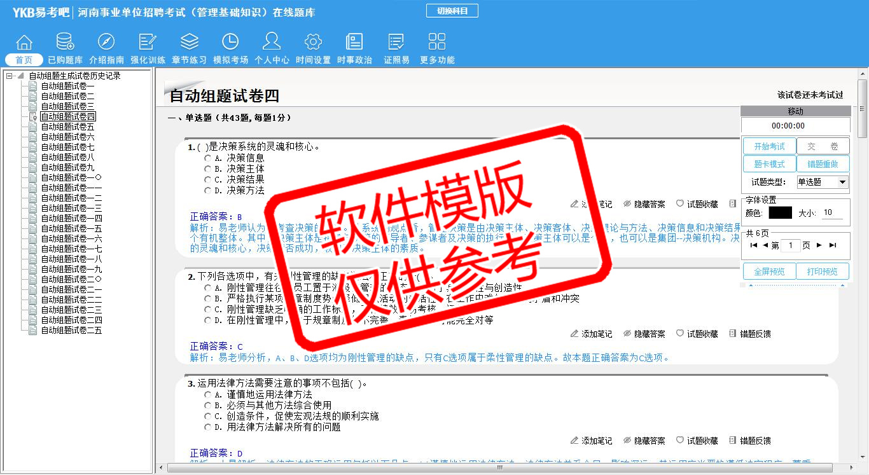Open the 章节练习 layers icon
The width and height of the screenshot is (869, 475).
(x=189, y=43)
